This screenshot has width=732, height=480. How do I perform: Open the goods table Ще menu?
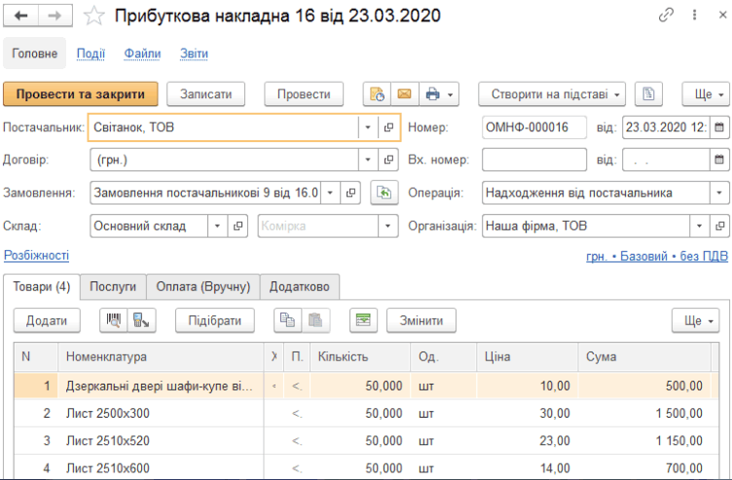tap(695, 320)
